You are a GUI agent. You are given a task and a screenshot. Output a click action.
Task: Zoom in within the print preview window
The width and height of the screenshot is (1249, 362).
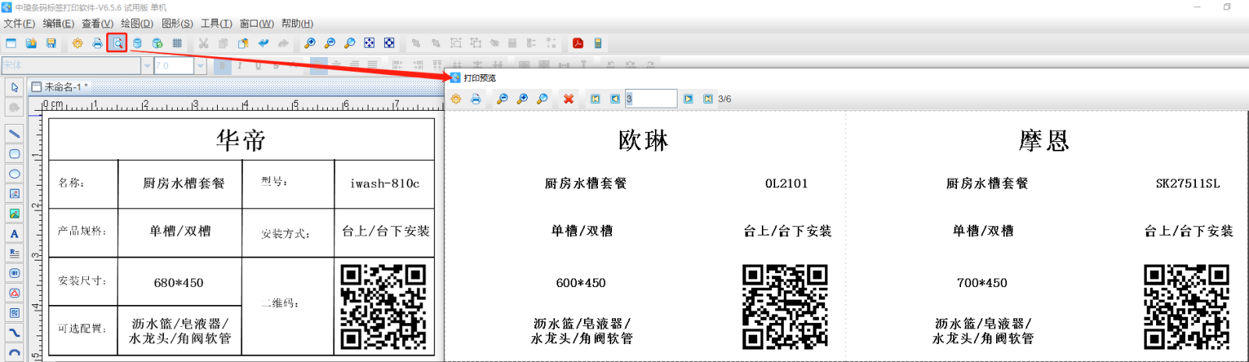522,99
